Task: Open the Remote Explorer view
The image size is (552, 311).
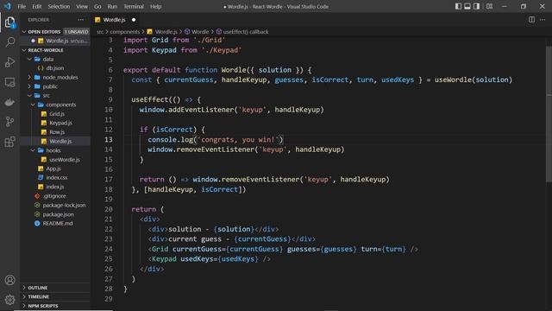Action: click(x=9, y=82)
